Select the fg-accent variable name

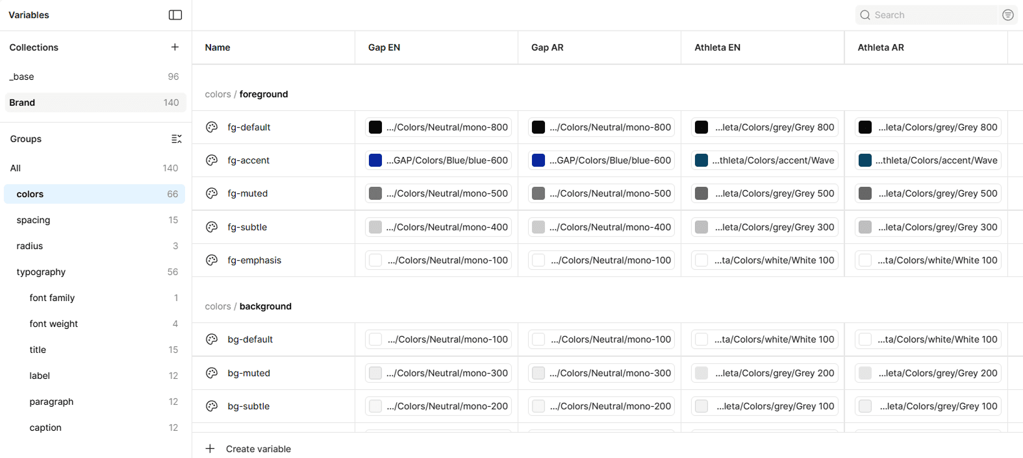248,160
